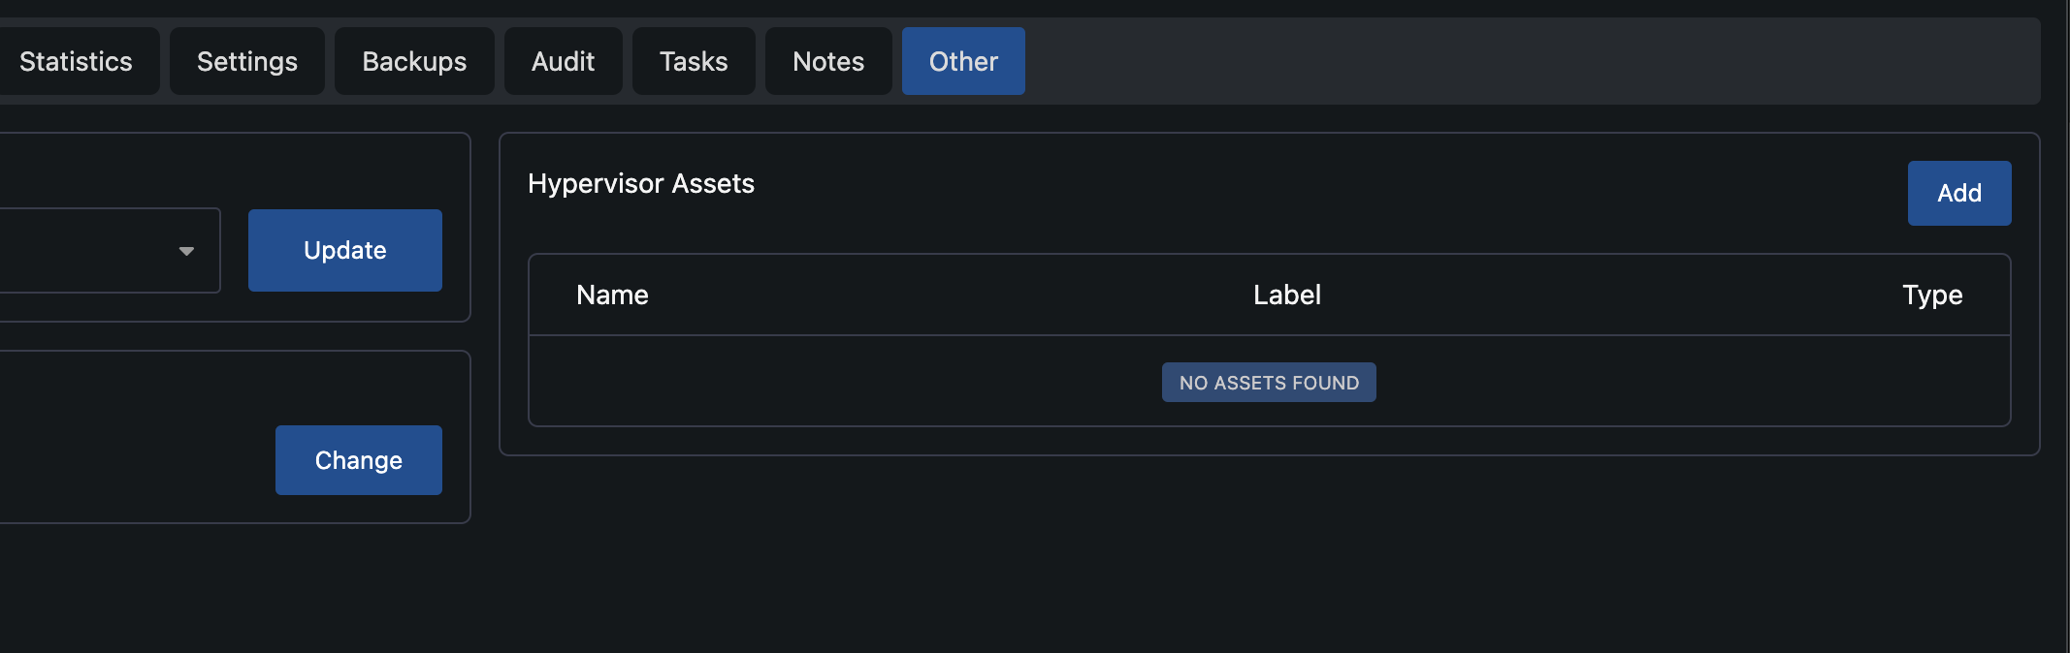2070x653 pixels.
Task: Click the Label column header
Action: pos(1287,295)
